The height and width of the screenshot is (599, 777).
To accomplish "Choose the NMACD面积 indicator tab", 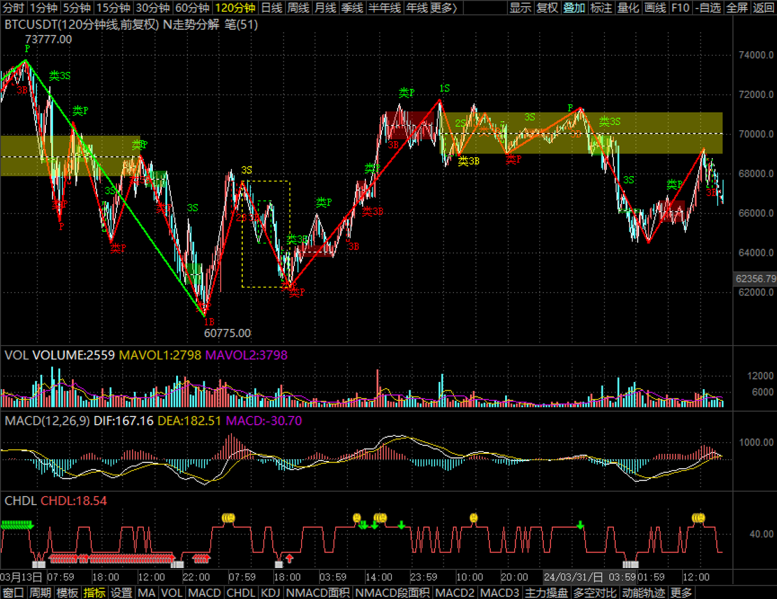I will (318, 593).
